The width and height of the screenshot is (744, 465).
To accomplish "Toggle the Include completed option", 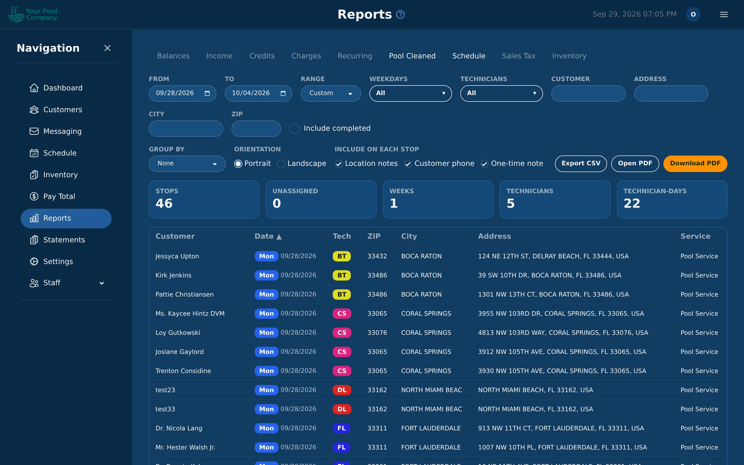I will (294, 129).
